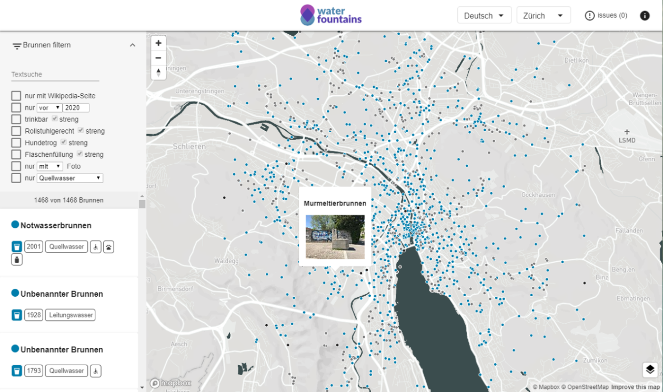Click the Textsuche search field
Viewport: 663px width, 392px height.
[55, 75]
